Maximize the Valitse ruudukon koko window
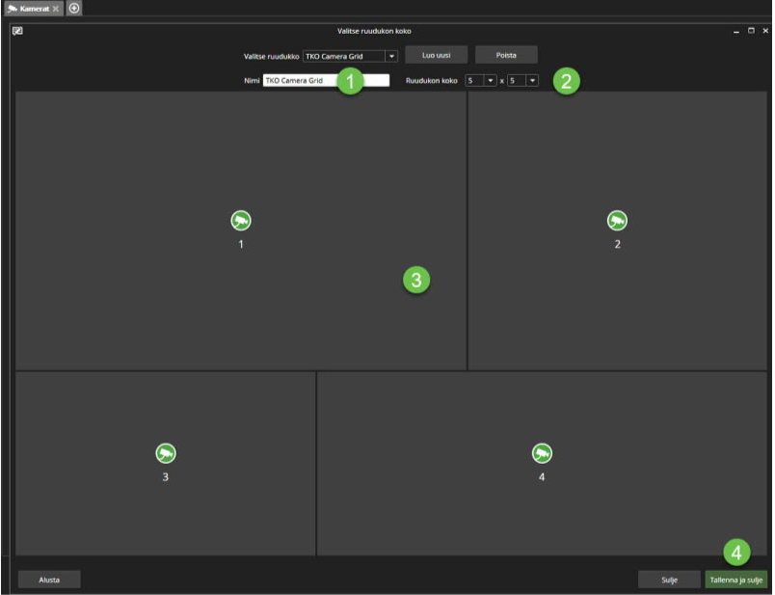The image size is (775, 595). tap(751, 31)
